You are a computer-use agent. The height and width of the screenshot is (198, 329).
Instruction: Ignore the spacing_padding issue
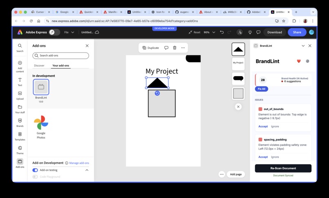coord(275,157)
